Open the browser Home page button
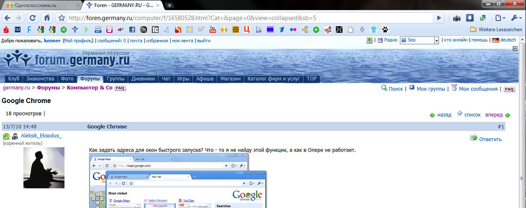 tap(47, 18)
